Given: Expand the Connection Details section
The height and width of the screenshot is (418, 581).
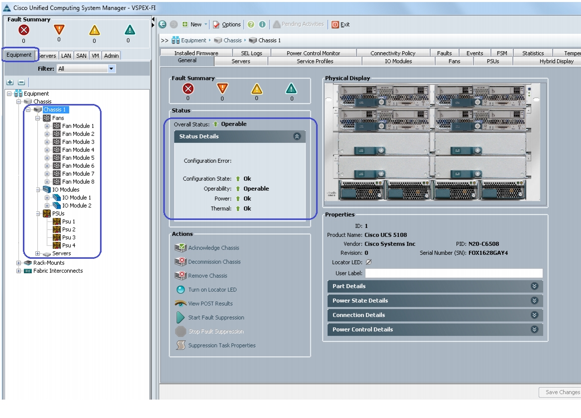Looking at the screenshot, I should [534, 315].
